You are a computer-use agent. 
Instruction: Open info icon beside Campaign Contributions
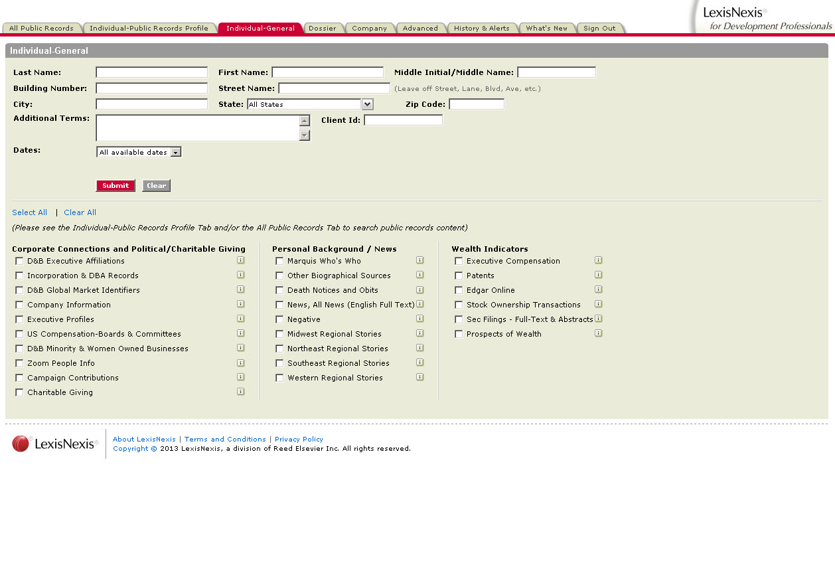coord(240,377)
